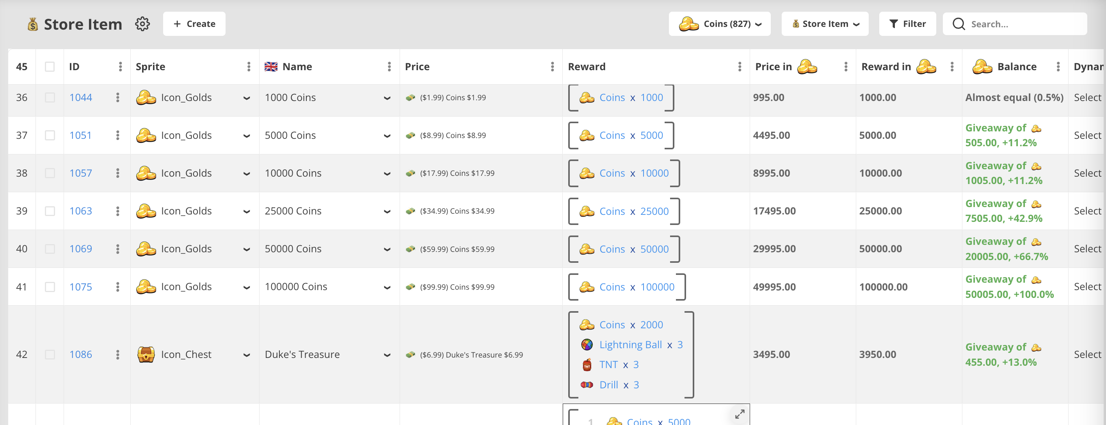
Task: Check the select-all checkbox in the table header
Action: [x=50, y=66]
